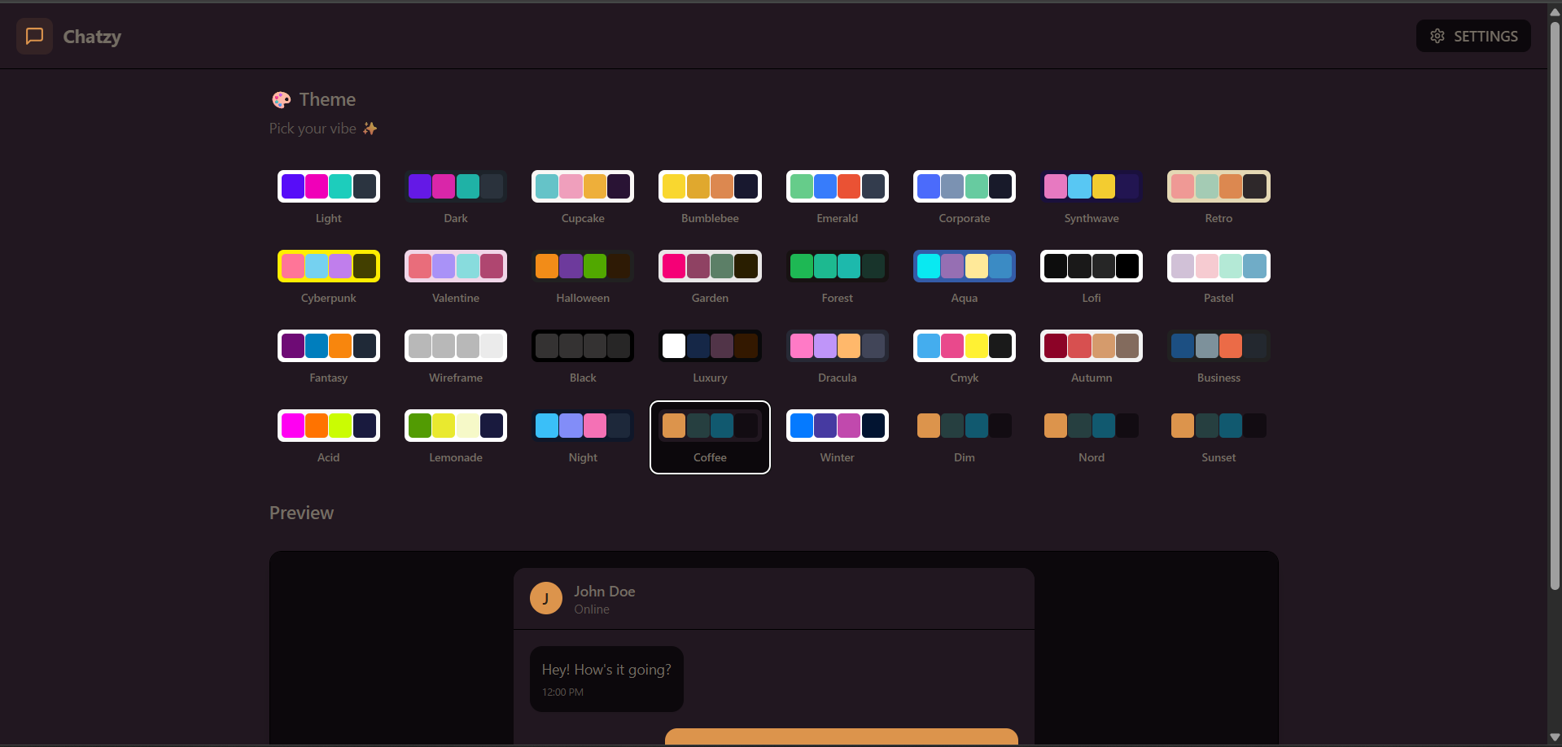Click John Doe's avatar in preview

[x=546, y=598]
